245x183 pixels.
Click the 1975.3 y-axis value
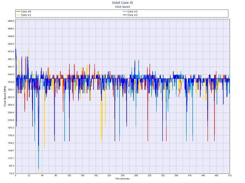click(11, 128)
